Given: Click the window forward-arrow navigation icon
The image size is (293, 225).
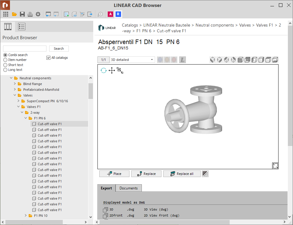Looking at the screenshot, I should click(x=56, y=14).
